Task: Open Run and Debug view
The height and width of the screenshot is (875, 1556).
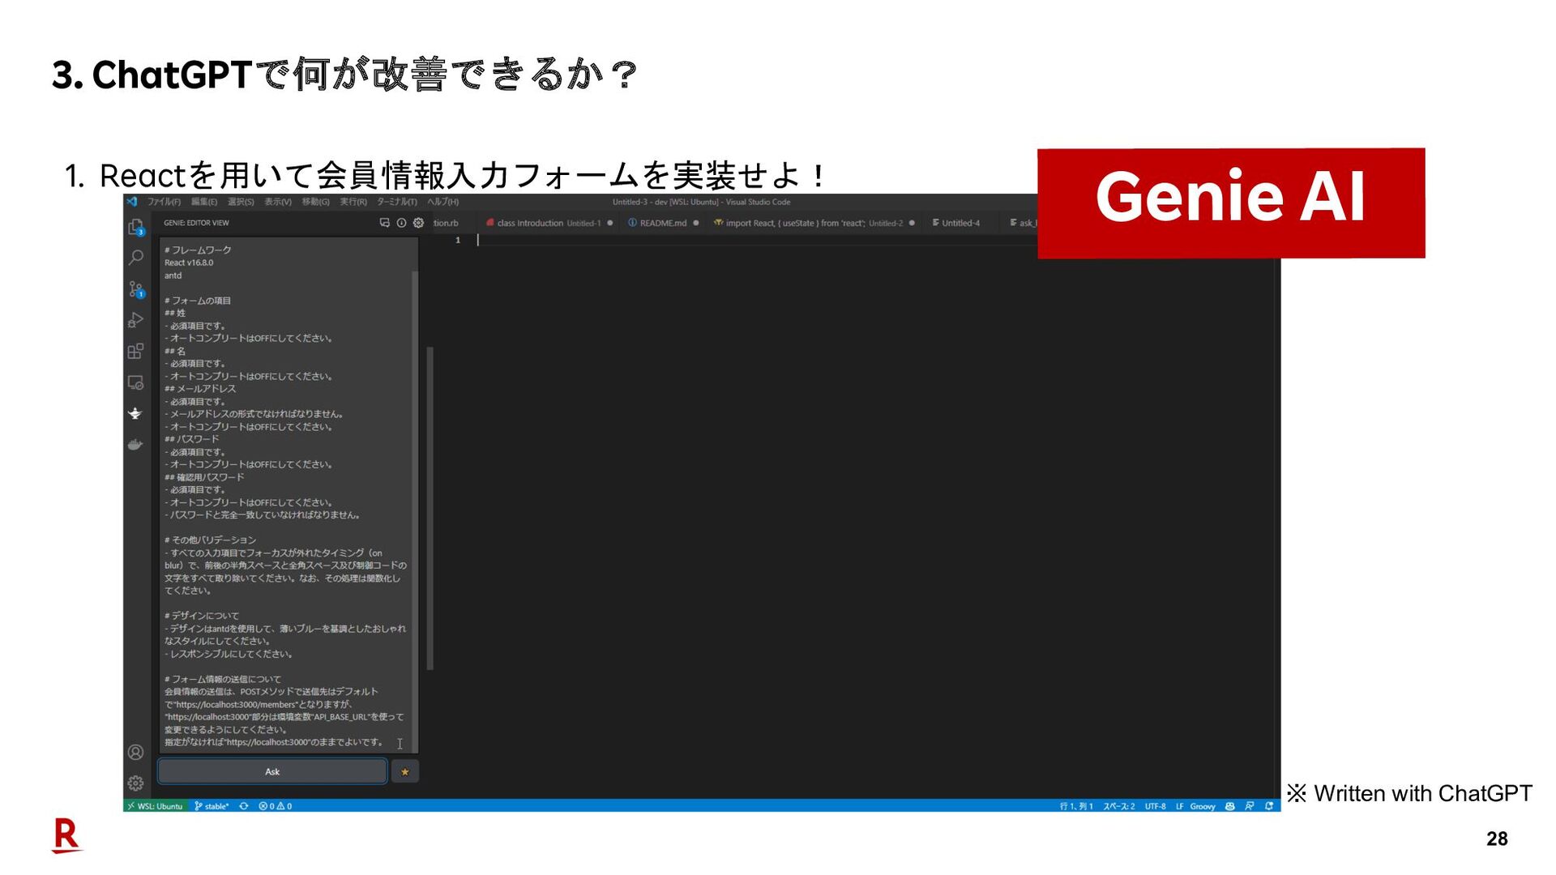Action: (x=135, y=320)
